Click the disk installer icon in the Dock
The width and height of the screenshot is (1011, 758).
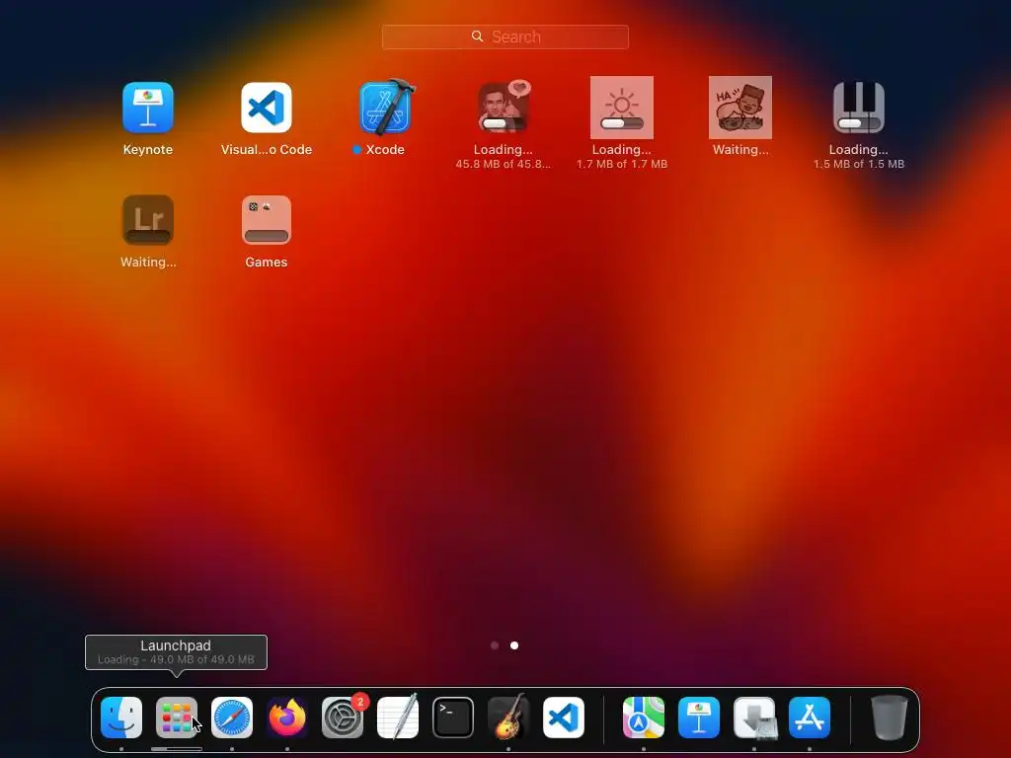click(x=754, y=718)
